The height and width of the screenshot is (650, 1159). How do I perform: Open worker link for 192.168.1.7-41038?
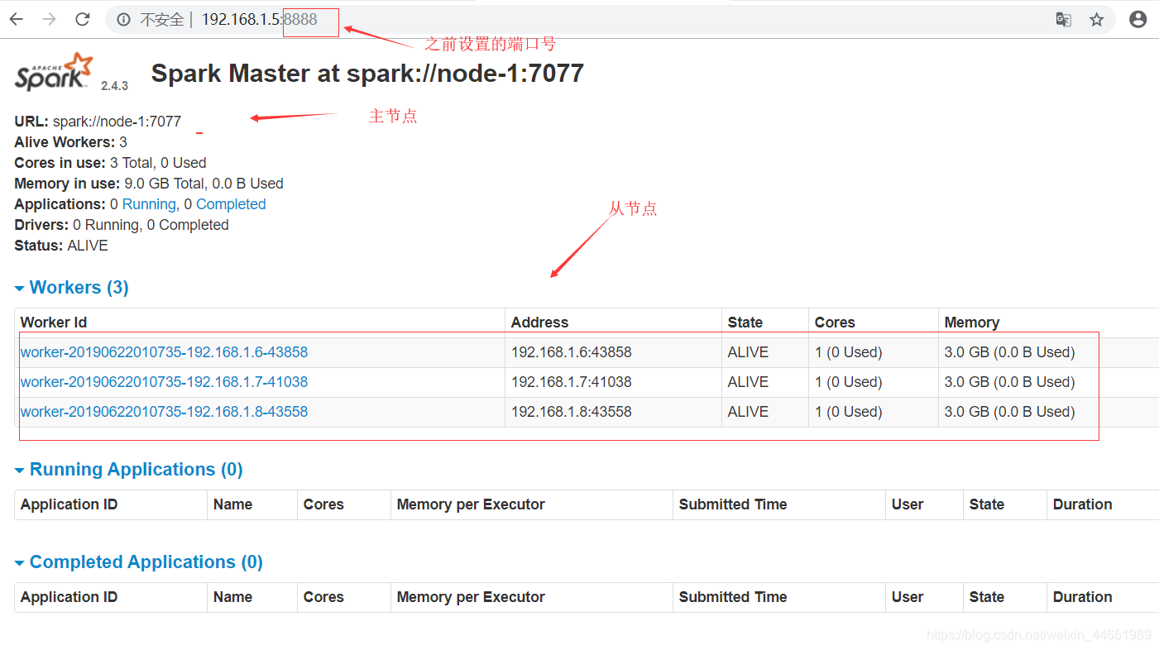tap(164, 382)
